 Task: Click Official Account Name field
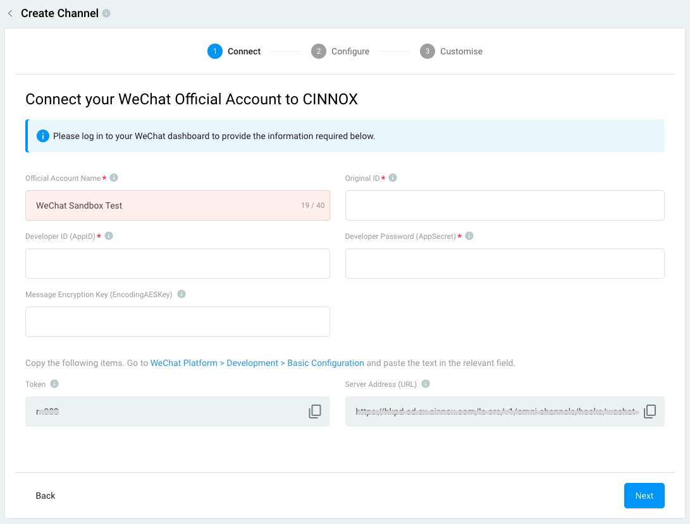[x=178, y=205]
